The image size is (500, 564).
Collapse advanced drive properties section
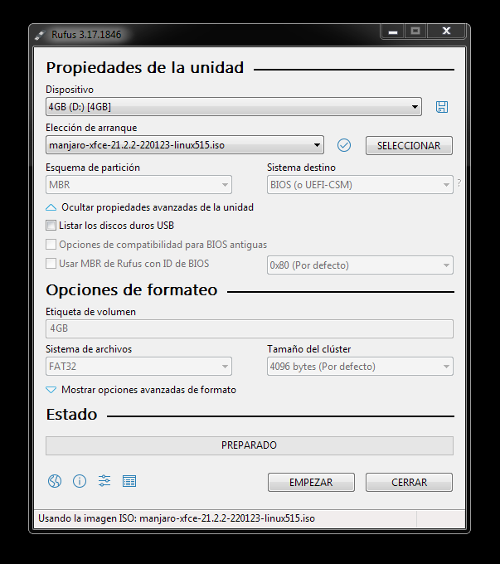(x=149, y=207)
